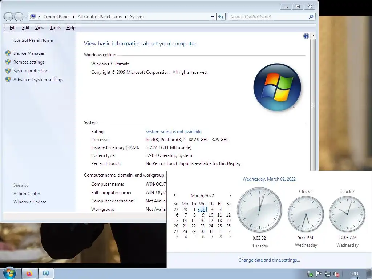Expand arrow after All Control Panel Items
The height and width of the screenshot is (279, 372).
126,17
